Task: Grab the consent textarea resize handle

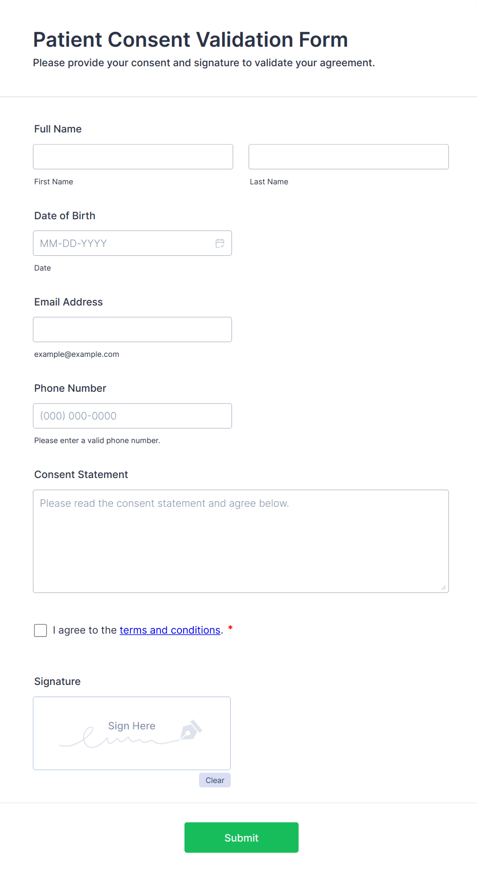Action: pos(444,587)
